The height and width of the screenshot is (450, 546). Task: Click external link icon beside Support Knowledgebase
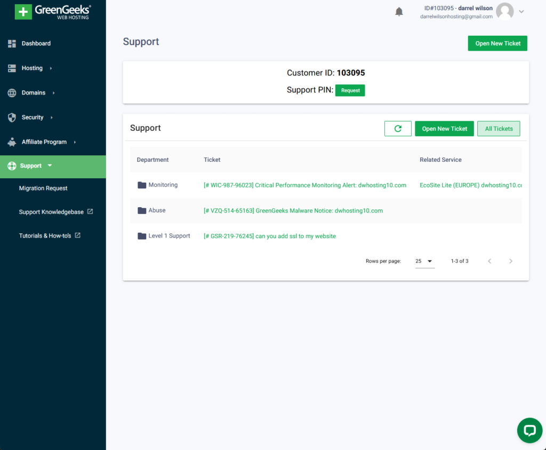(x=90, y=211)
